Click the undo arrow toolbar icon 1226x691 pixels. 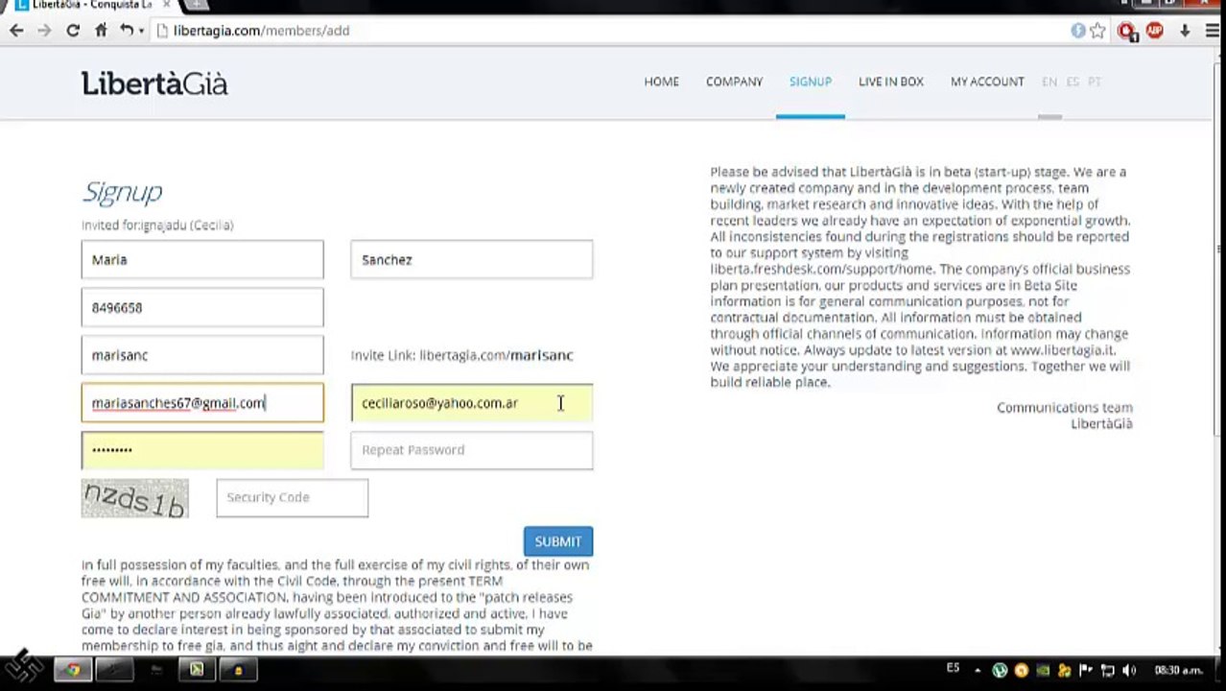126,31
